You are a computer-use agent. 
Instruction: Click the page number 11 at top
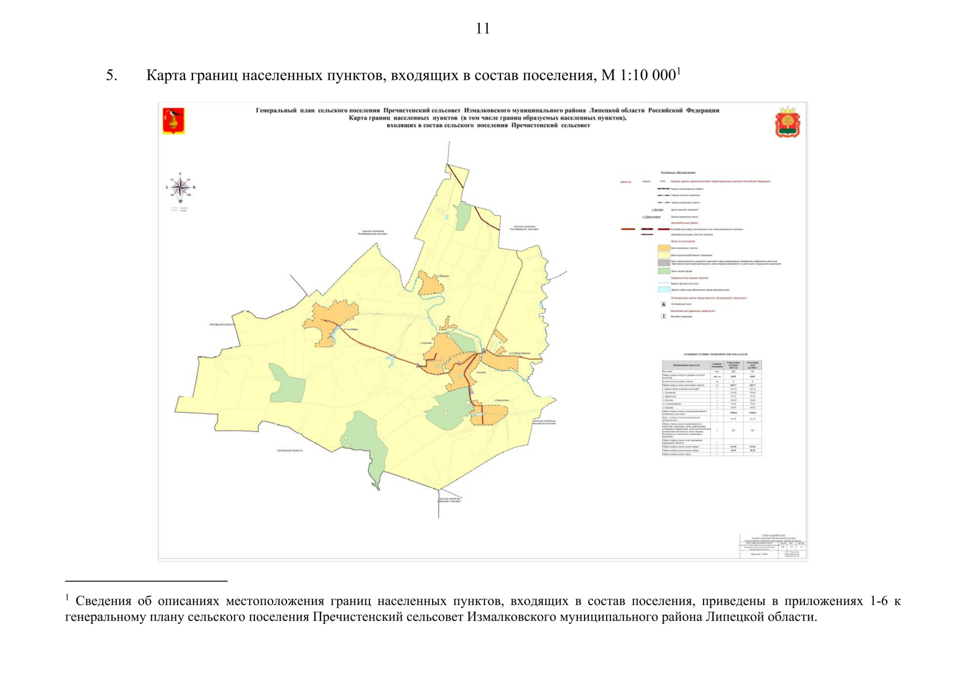(483, 29)
